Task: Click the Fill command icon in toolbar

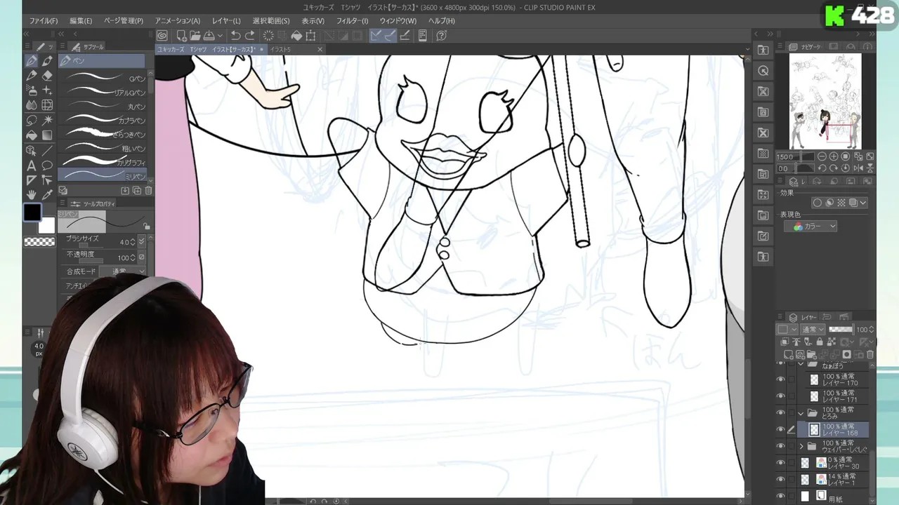Action: point(296,36)
